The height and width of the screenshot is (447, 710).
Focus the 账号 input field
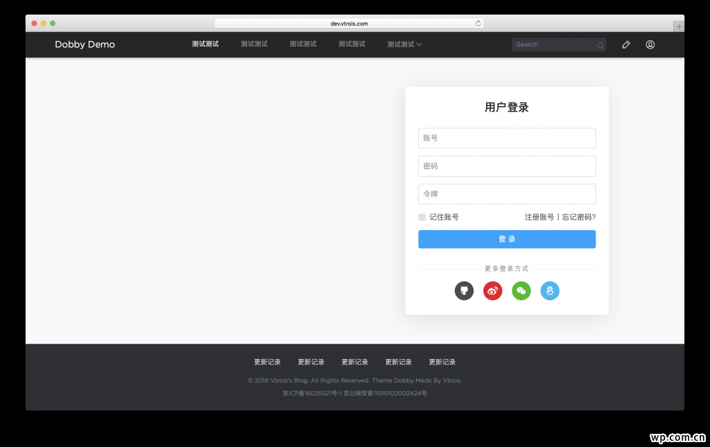pos(507,138)
